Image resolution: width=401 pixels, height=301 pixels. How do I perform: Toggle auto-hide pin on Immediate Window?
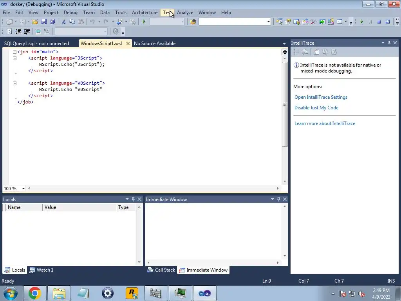click(278, 199)
